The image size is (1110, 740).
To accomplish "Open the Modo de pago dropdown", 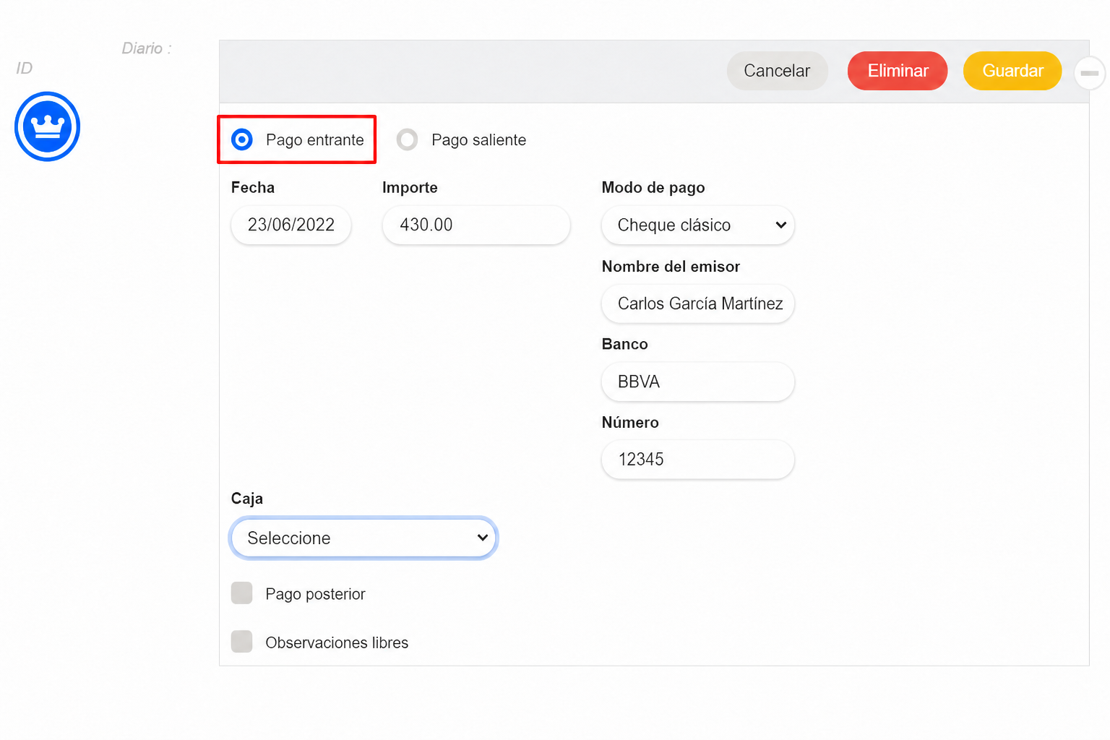I will (698, 225).
